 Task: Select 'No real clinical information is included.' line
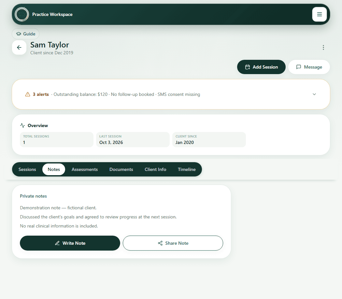[x=59, y=226]
